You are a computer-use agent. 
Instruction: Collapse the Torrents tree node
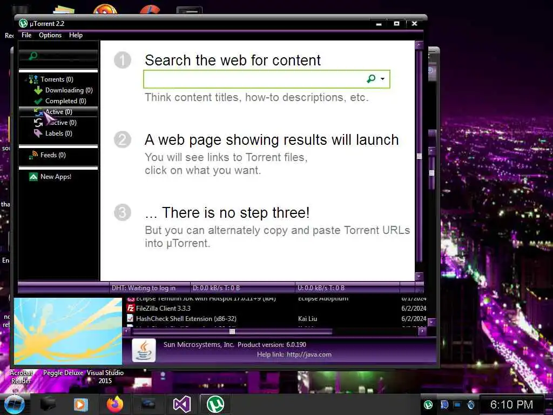(x=25, y=80)
